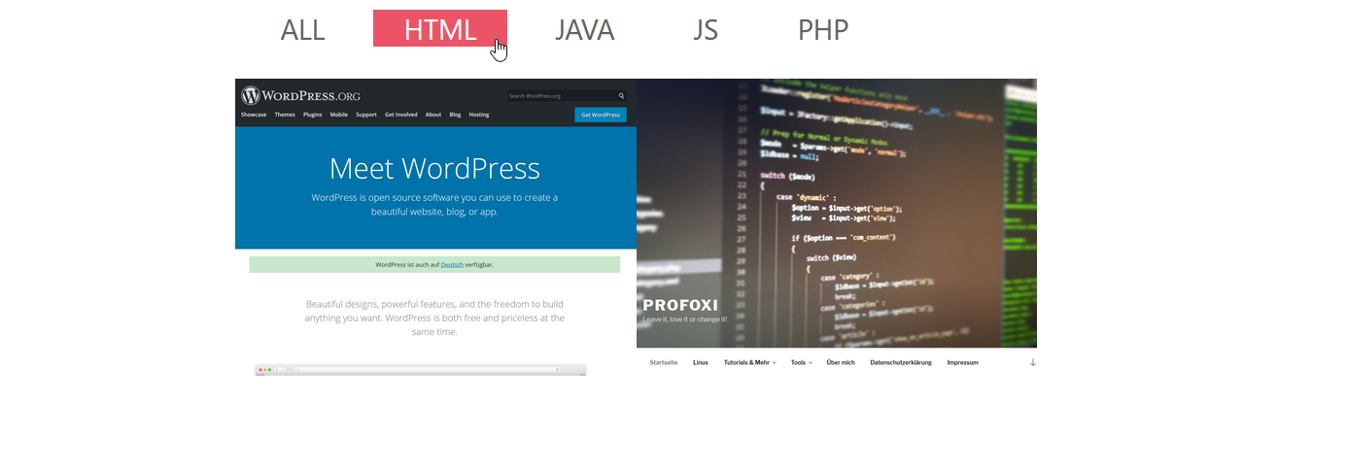Open the Get Involved menu item
Image resolution: width=1348 pixels, height=469 pixels.
tap(401, 115)
